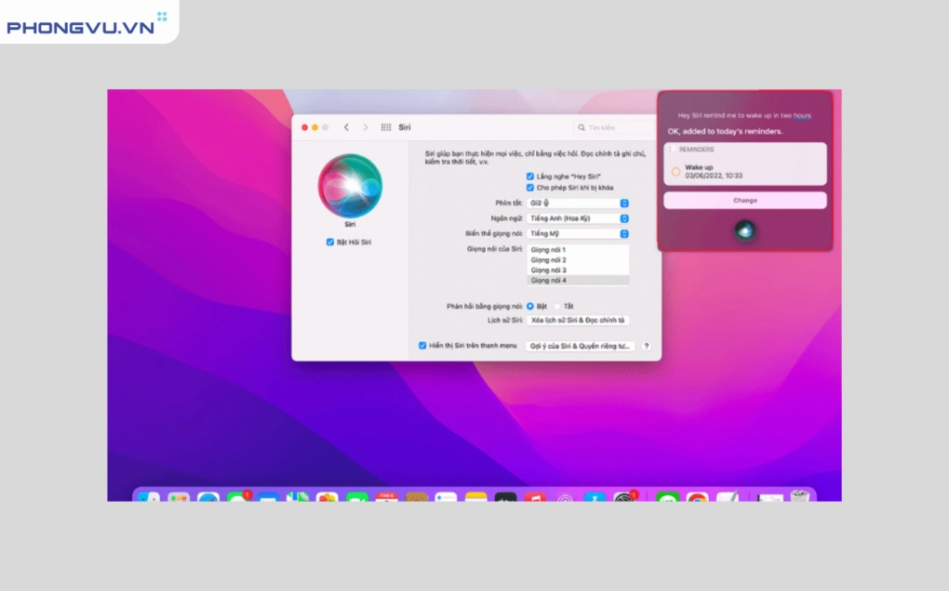Open the show-all grid icon
949x591 pixels.
click(386, 127)
